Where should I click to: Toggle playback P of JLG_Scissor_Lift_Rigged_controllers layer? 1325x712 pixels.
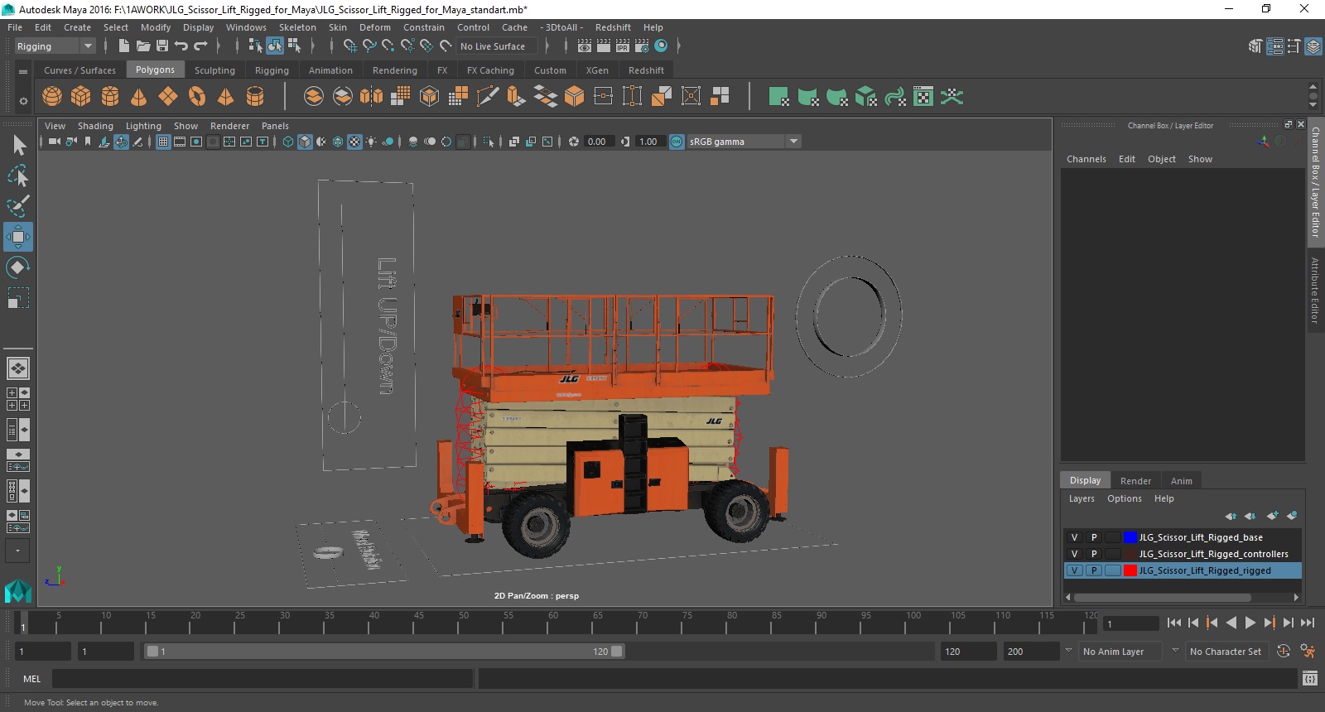click(1094, 554)
